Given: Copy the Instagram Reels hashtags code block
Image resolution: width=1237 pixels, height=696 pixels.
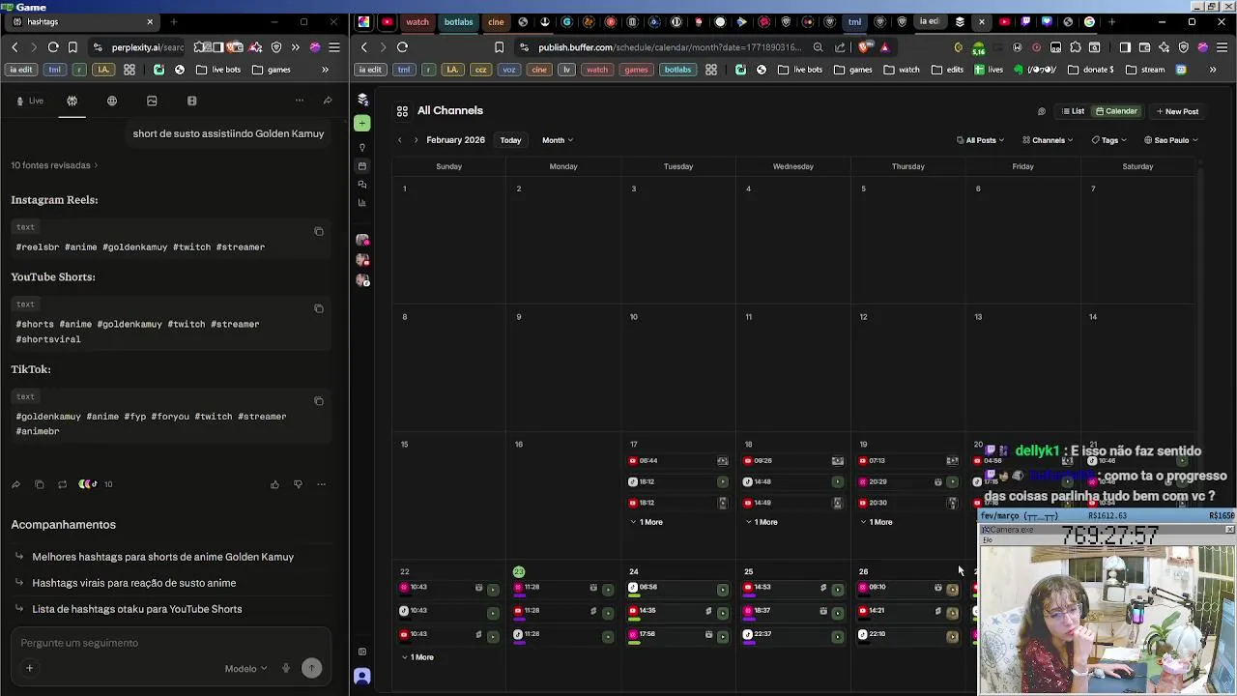Looking at the screenshot, I should tap(319, 231).
